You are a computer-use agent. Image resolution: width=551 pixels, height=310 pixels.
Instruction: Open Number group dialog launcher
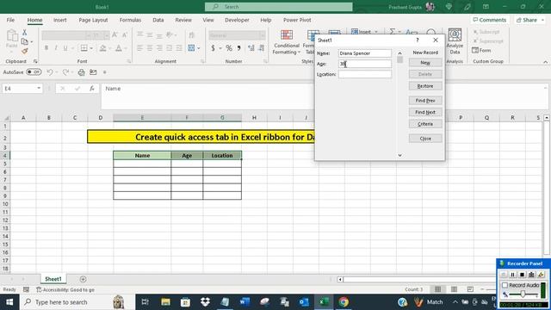click(266, 61)
